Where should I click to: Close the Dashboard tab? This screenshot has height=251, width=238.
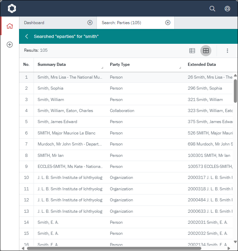point(90,23)
